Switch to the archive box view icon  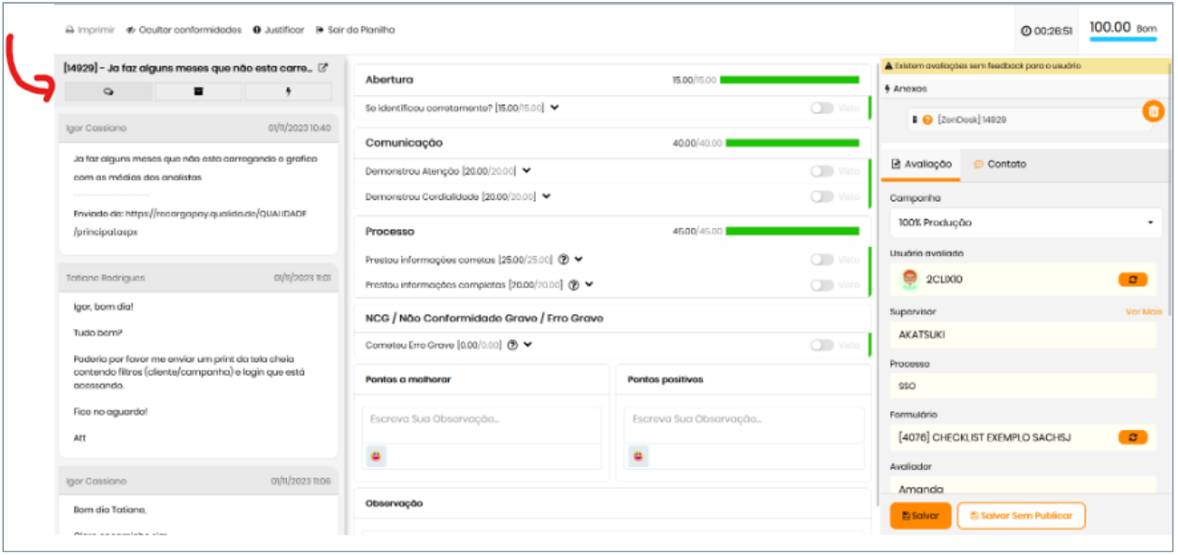click(x=198, y=92)
